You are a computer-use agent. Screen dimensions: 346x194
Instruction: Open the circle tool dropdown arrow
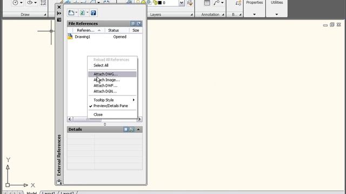pos(21,3)
